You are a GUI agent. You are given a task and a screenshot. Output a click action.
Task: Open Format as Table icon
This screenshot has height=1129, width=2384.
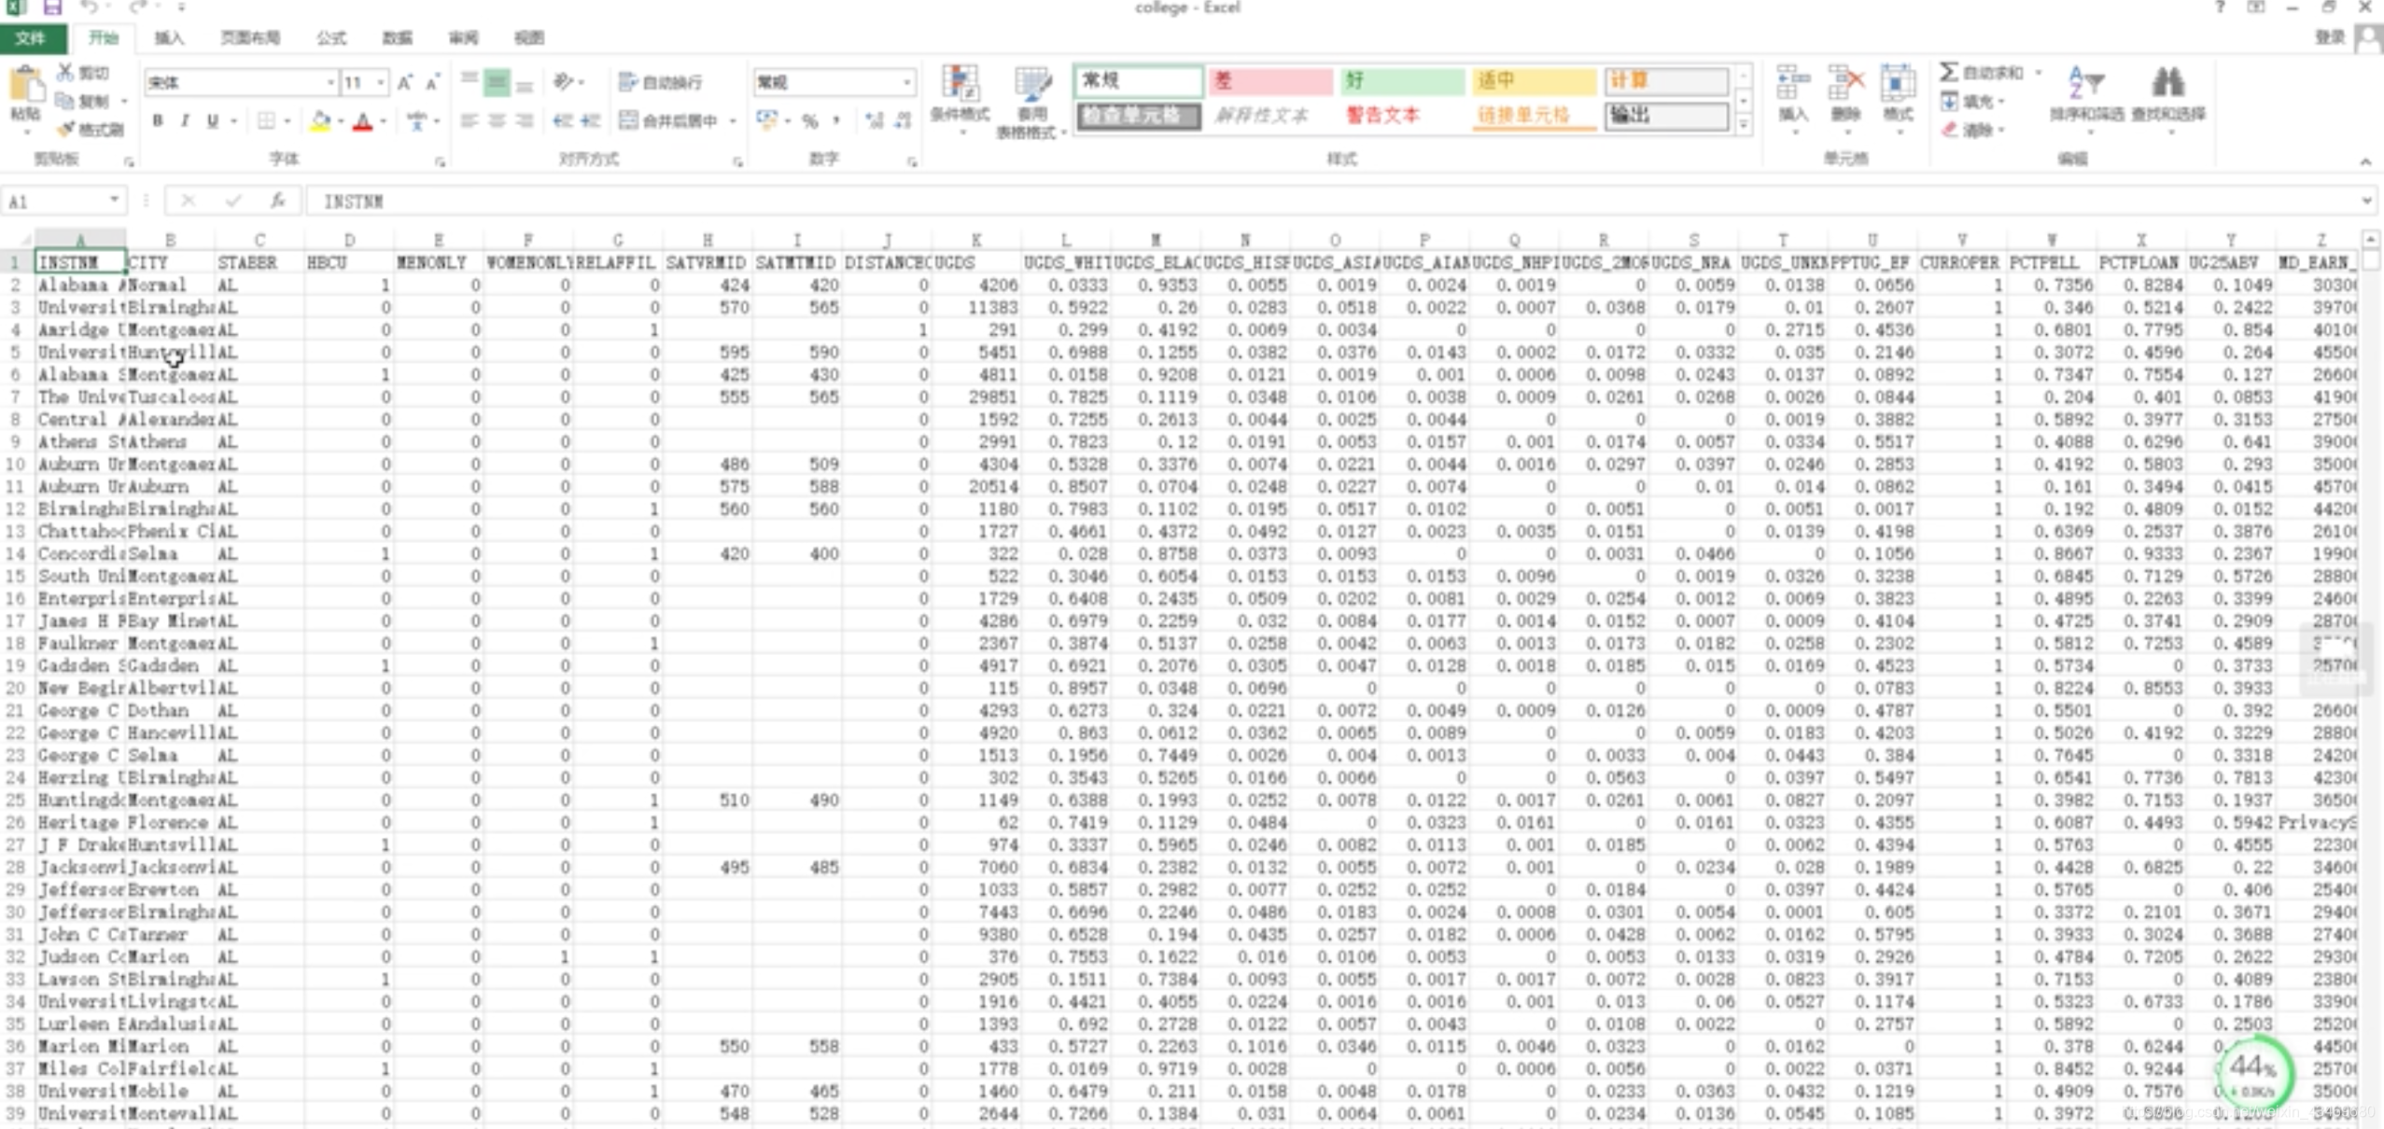(1032, 83)
